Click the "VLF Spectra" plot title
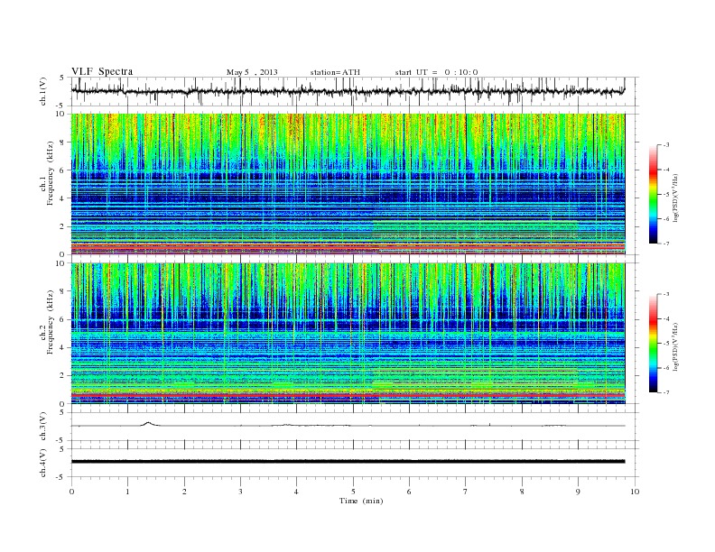715x552 pixels. (102, 71)
